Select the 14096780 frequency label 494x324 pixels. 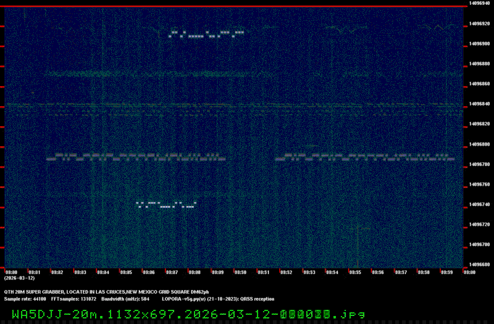pos(480,164)
